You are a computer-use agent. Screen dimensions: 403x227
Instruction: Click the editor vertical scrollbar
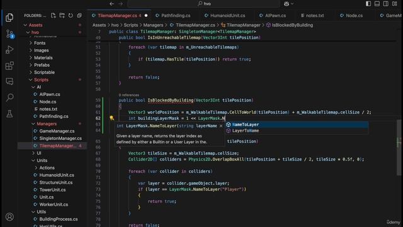(399, 148)
